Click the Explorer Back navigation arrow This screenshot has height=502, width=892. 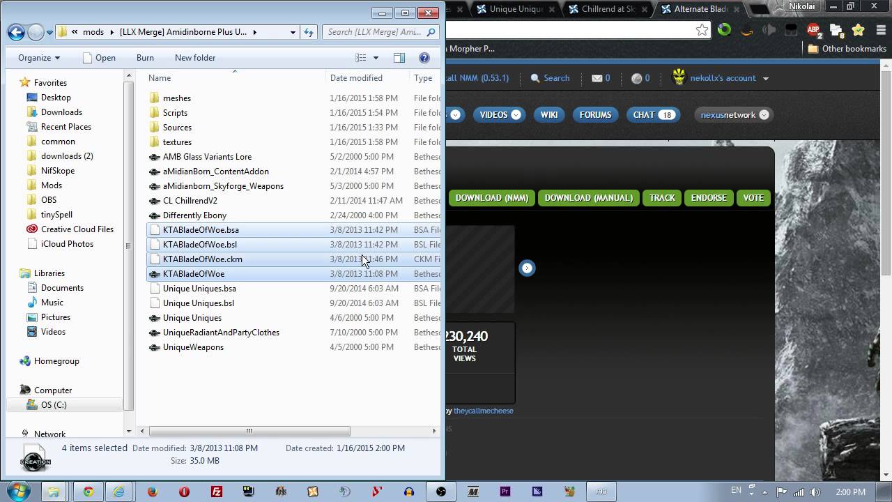pyautogui.click(x=17, y=32)
